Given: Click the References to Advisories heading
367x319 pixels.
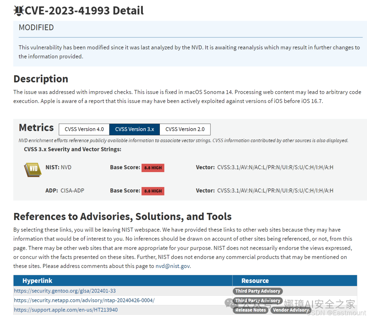Looking at the screenshot, I should pyautogui.click(x=122, y=217).
